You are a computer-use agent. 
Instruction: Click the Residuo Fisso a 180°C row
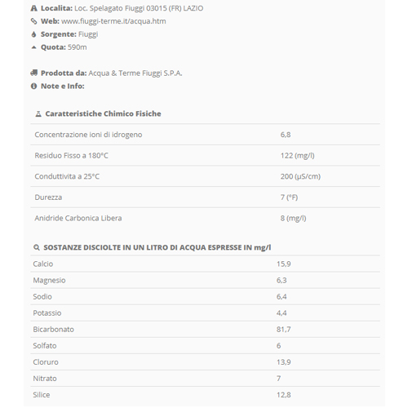(x=205, y=156)
